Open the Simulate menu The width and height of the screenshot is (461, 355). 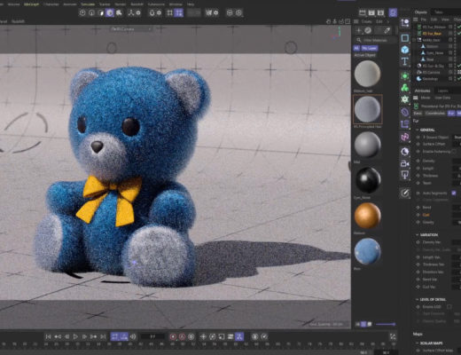(x=88, y=4)
